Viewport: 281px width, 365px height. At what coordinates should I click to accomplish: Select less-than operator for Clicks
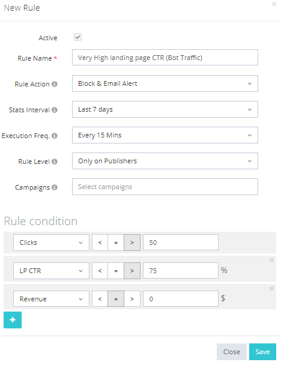tap(100, 243)
